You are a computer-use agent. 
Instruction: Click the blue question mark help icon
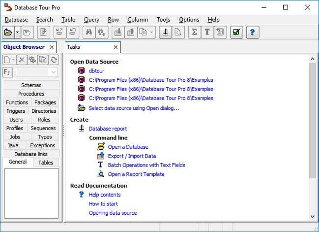[x=253, y=33]
